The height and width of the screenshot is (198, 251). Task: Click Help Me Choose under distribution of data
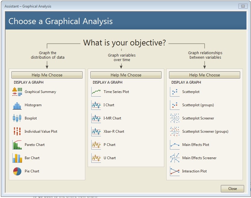coord(47,75)
